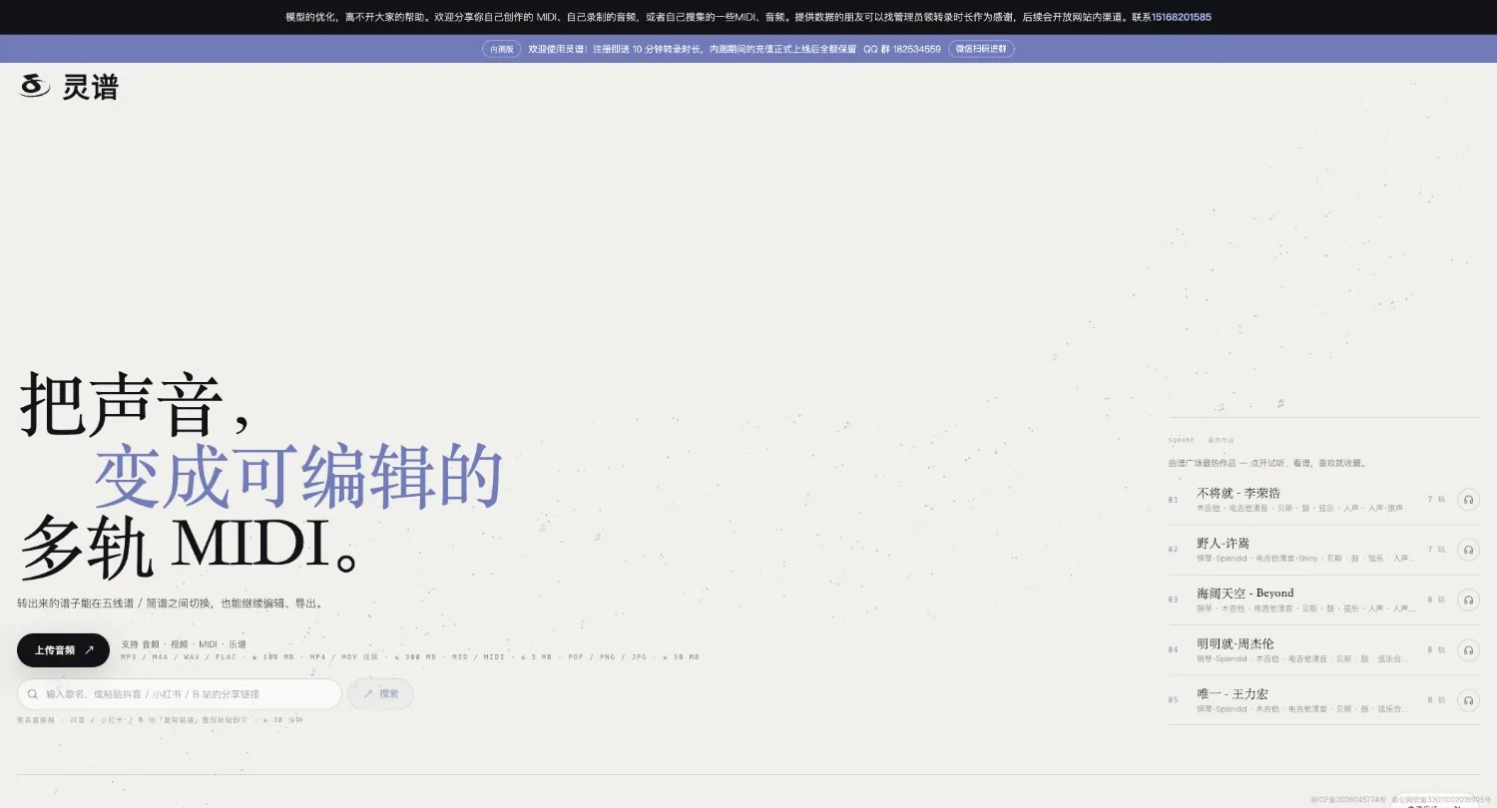Open song title 不将就 - 李荣浩
Screen dimensions: 1497x808
1239,493
